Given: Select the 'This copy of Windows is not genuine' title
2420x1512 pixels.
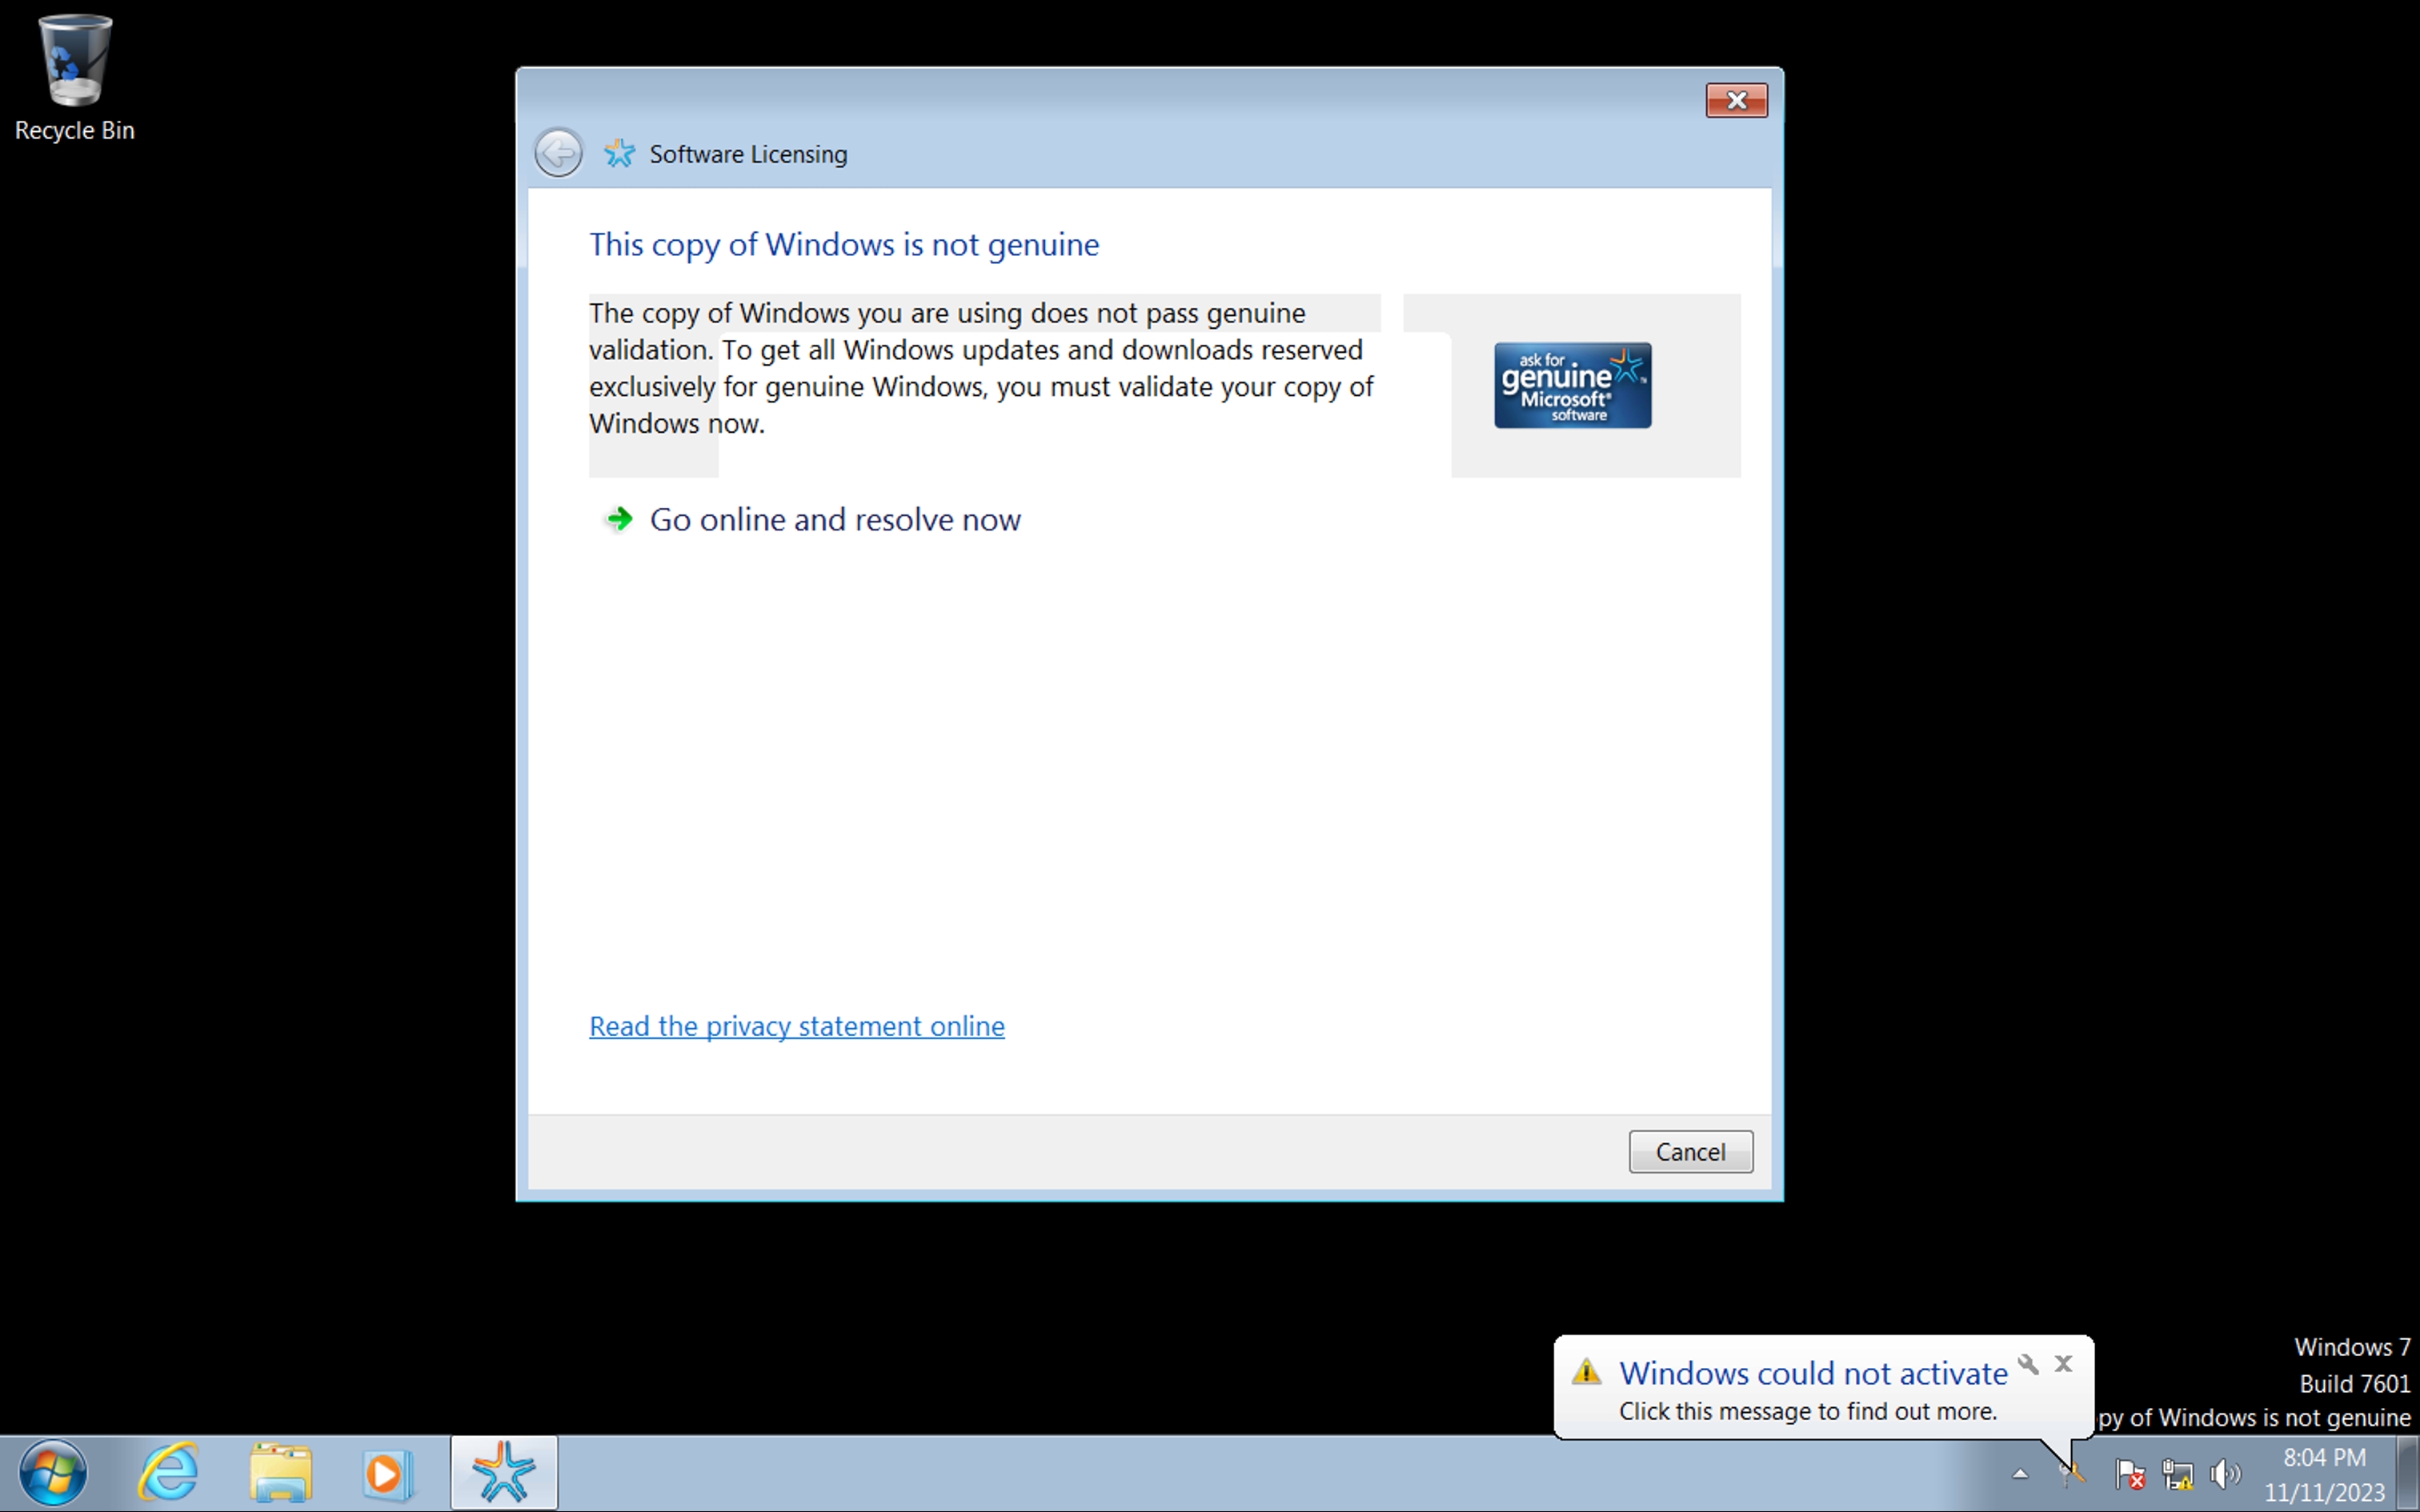Looking at the screenshot, I should point(843,244).
